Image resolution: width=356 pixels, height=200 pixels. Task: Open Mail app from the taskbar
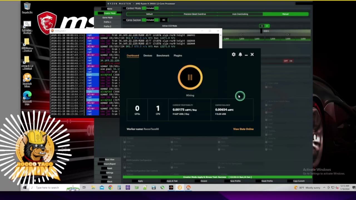coord(102,187)
